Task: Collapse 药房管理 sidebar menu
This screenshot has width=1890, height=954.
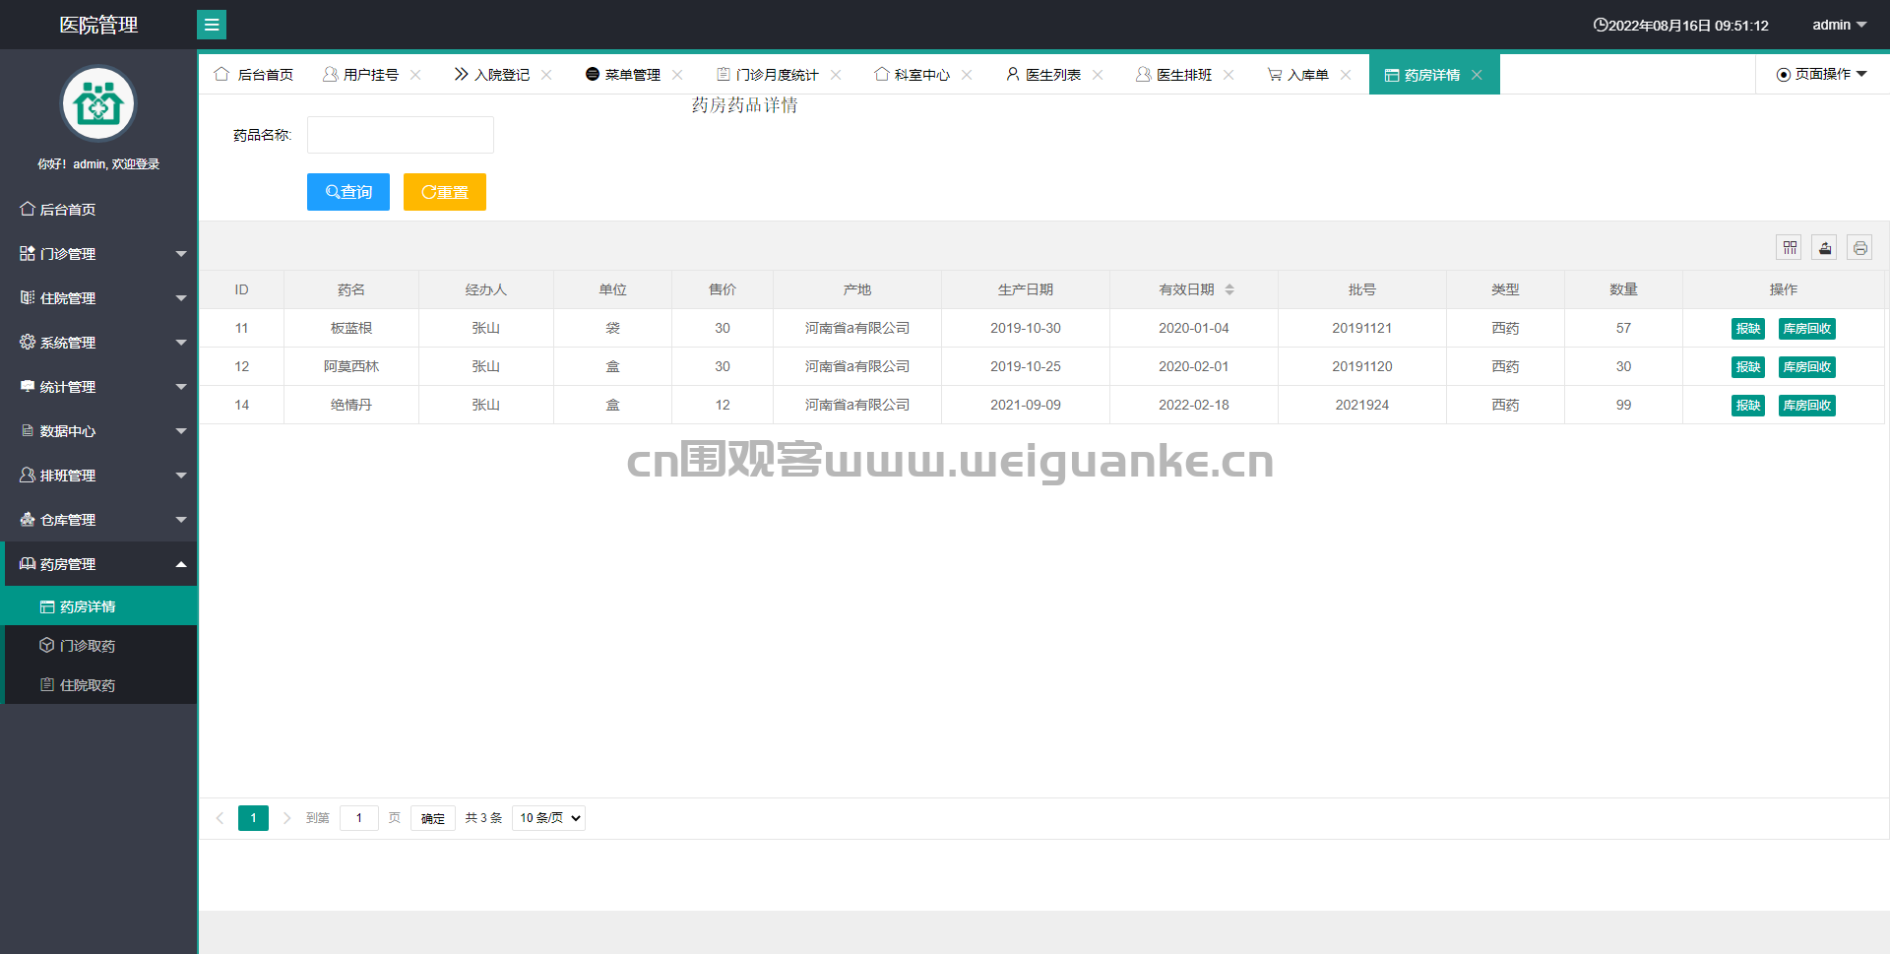Action: 98,563
